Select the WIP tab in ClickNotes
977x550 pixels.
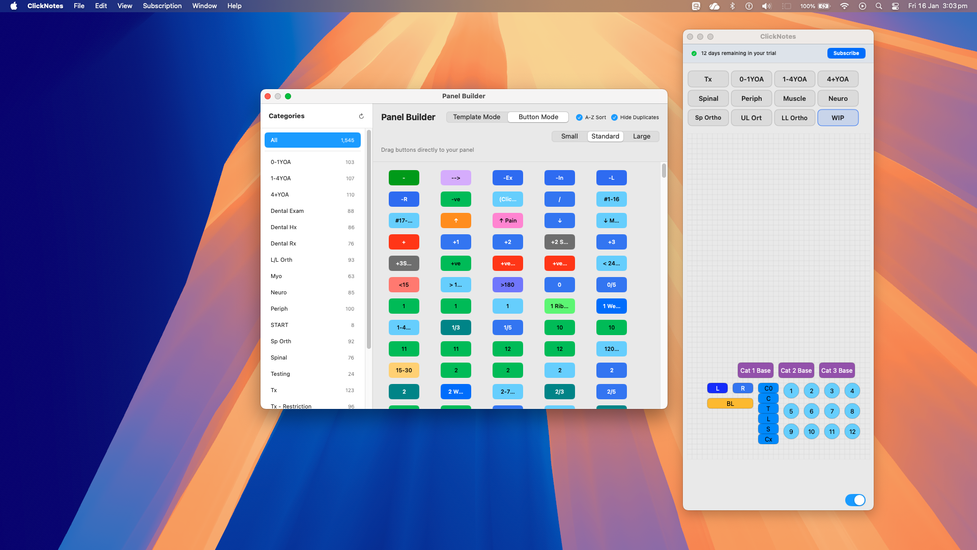point(838,118)
